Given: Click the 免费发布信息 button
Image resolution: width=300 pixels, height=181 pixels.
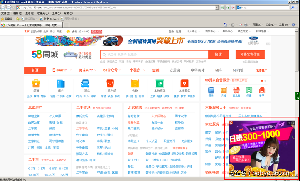Looking at the screenshot, I should [x=250, y=55].
